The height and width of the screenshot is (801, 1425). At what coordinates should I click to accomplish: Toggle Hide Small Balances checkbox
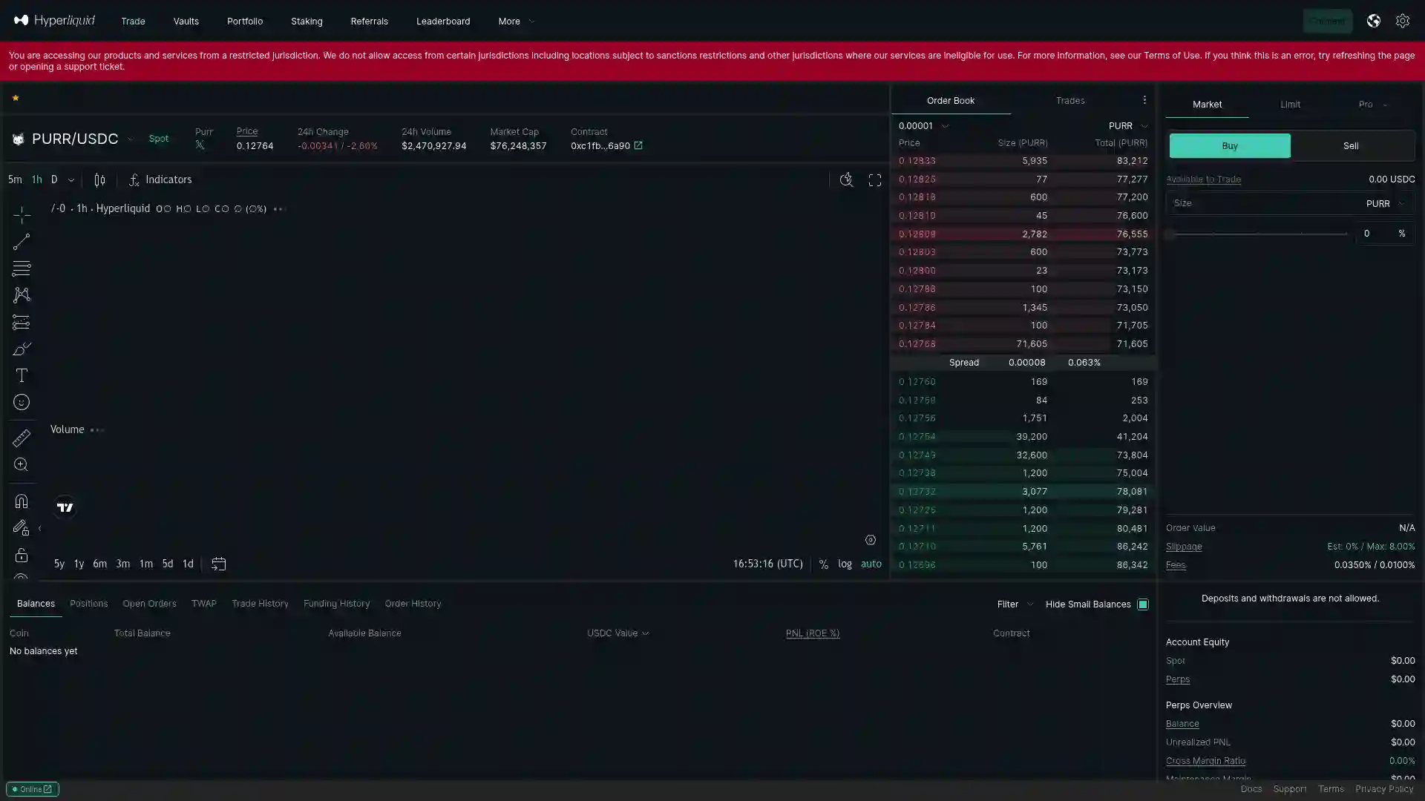[x=1143, y=604]
